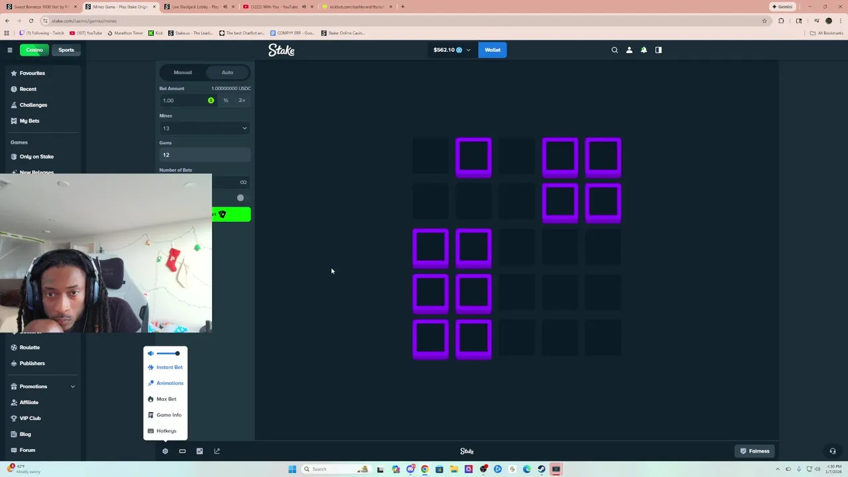Open Gemini button in Chrome
This screenshot has height=477, width=848.
(x=782, y=7)
